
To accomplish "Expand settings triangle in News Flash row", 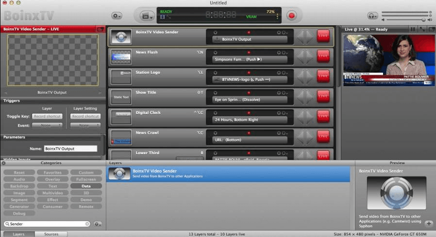I will click(x=215, y=52).
